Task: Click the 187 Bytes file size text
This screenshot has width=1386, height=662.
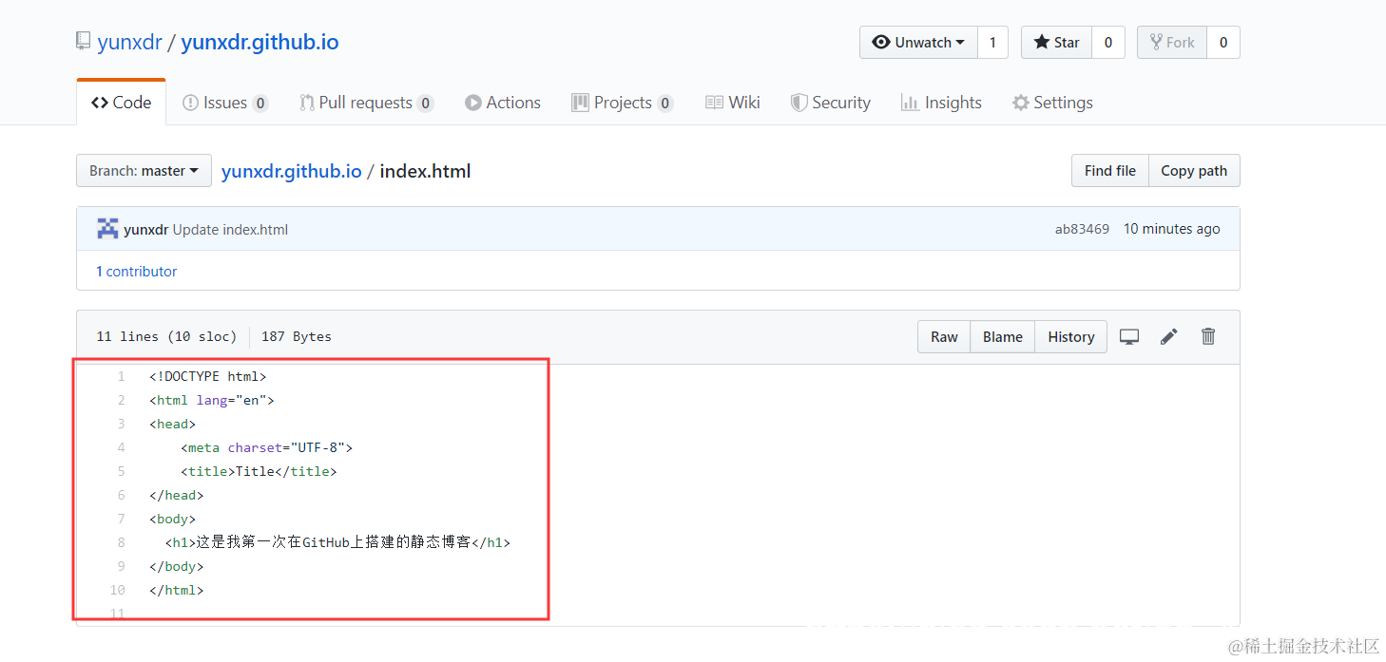Action: coord(297,336)
